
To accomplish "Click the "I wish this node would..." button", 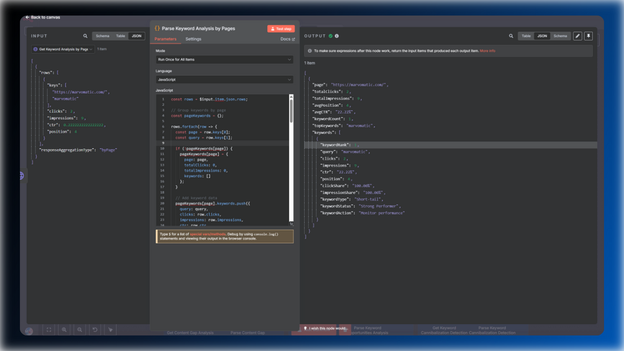I will click(x=325, y=328).
